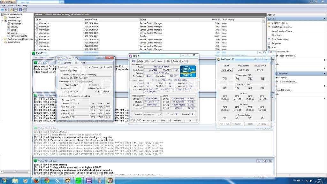Screen dimensions: 327x184
Task: Open the Processor #1 selection dropdown in CPU-Z
Action: click(152, 114)
